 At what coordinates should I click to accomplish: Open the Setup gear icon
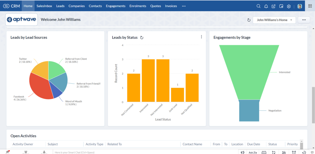[x=289, y=6]
